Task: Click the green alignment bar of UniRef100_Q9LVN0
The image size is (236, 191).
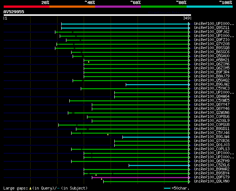Action: tap(146, 182)
